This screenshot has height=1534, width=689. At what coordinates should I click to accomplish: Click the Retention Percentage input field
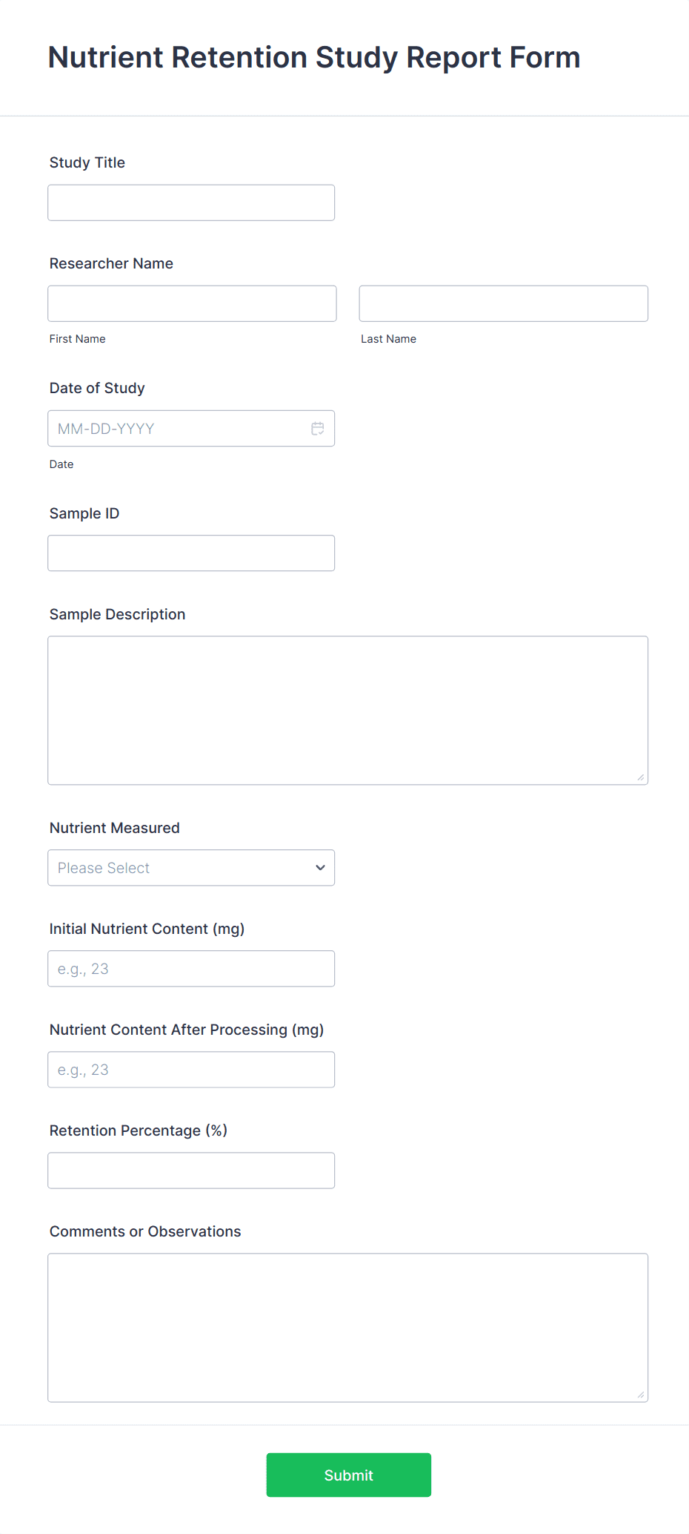pyautogui.click(x=191, y=1171)
